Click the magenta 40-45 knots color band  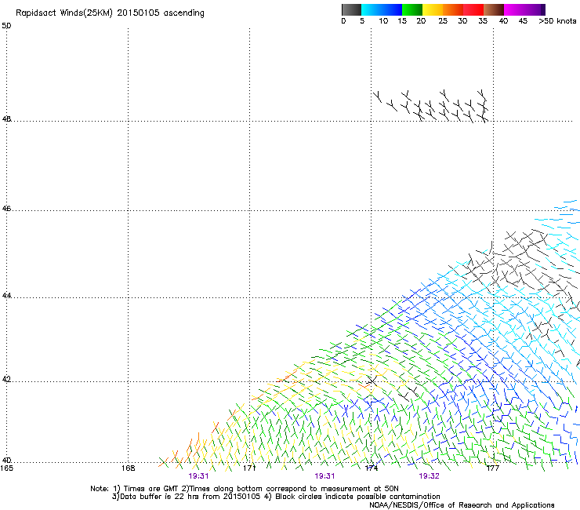pos(514,9)
